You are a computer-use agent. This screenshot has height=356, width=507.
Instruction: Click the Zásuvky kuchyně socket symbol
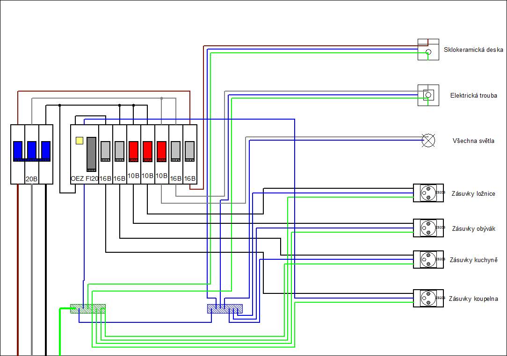pyautogui.click(x=428, y=259)
